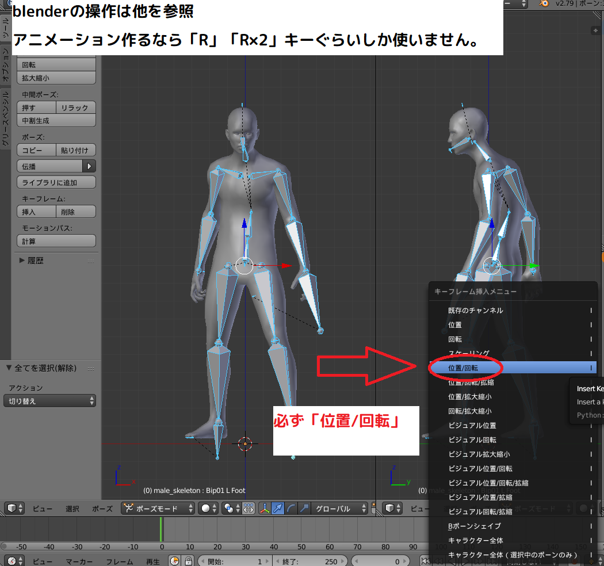Screen dimensions: 604x566
Task: Choose ビジュアル回転 menu entry
Action: 513,439
